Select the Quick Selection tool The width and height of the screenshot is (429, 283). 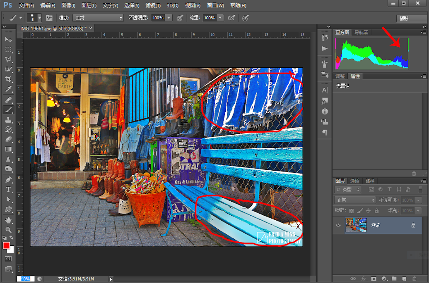pos(8,69)
